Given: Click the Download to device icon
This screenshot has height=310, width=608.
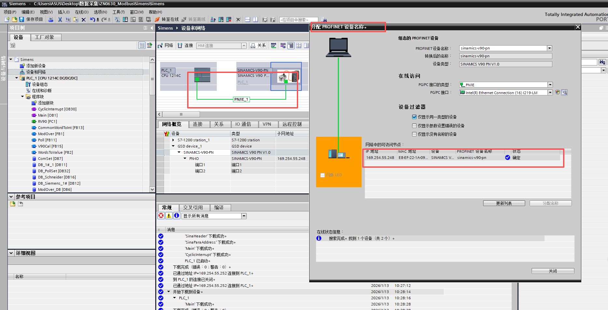Looking at the screenshot, I should tap(125, 20).
